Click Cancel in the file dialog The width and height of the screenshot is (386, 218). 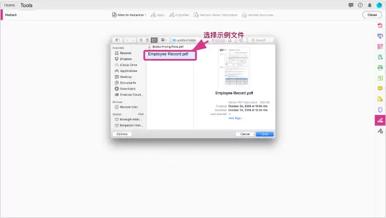pos(245,134)
